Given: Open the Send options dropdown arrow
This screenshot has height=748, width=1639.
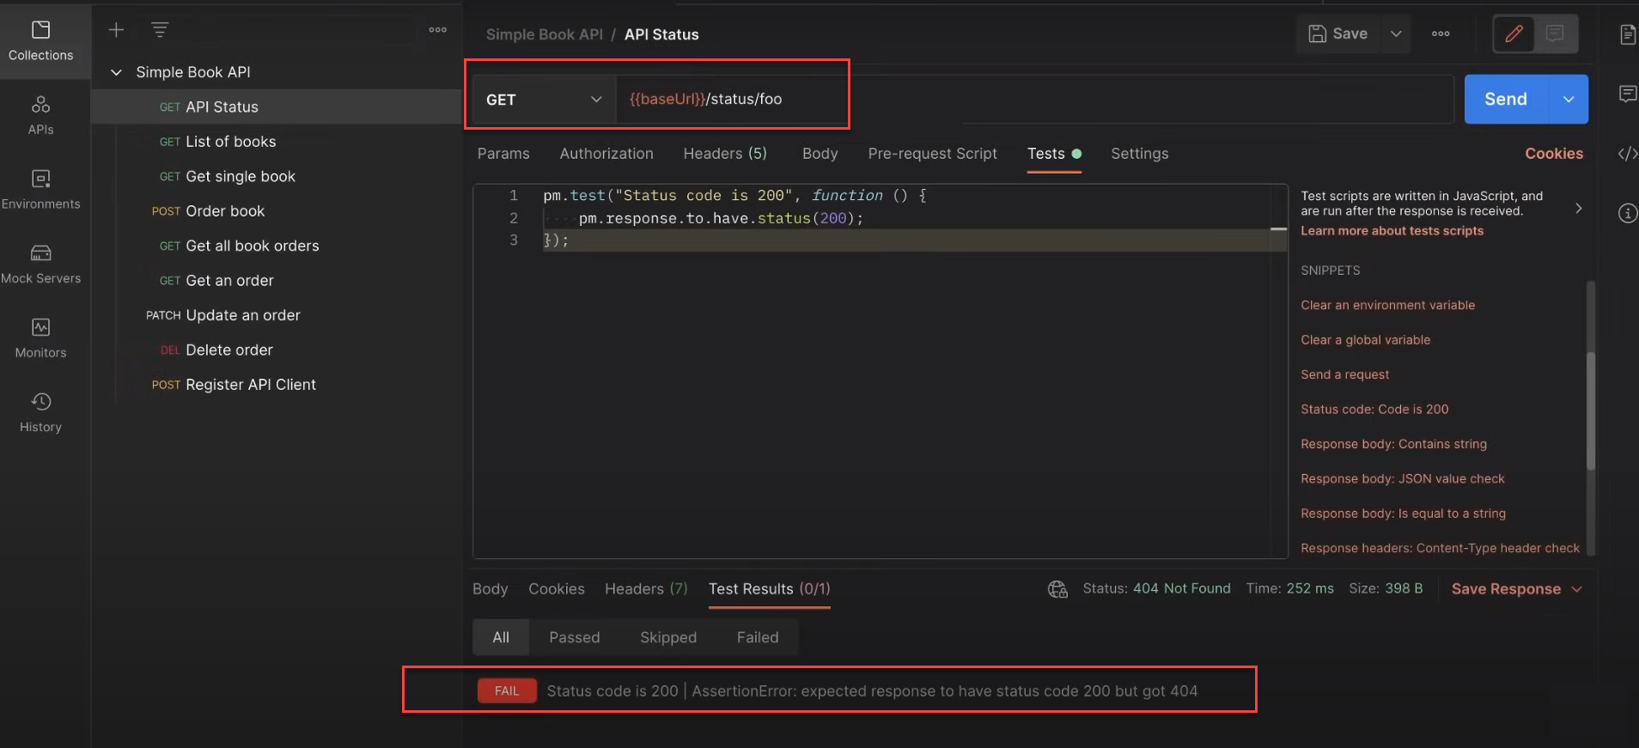Looking at the screenshot, I should tap(1569, 100).
